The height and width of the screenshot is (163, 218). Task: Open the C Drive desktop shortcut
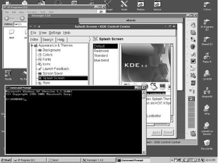click(x=207, y=6)
